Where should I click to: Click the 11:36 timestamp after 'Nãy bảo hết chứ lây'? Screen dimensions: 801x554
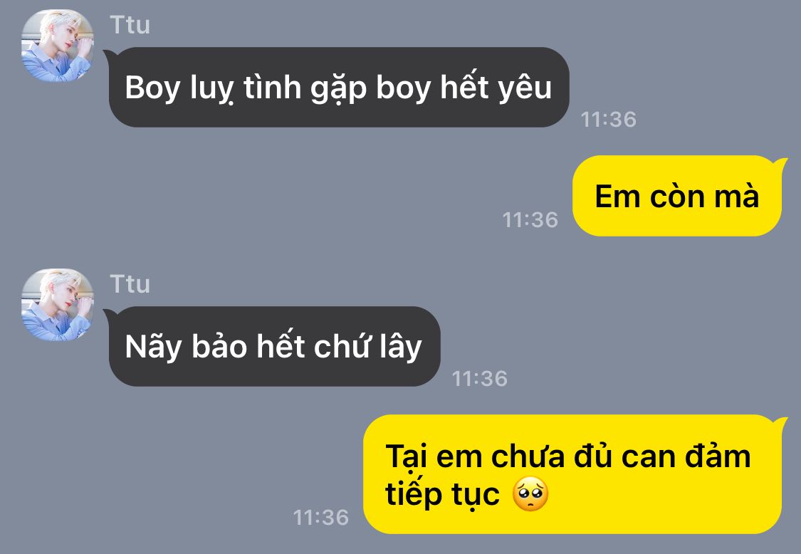pos(480,379)
